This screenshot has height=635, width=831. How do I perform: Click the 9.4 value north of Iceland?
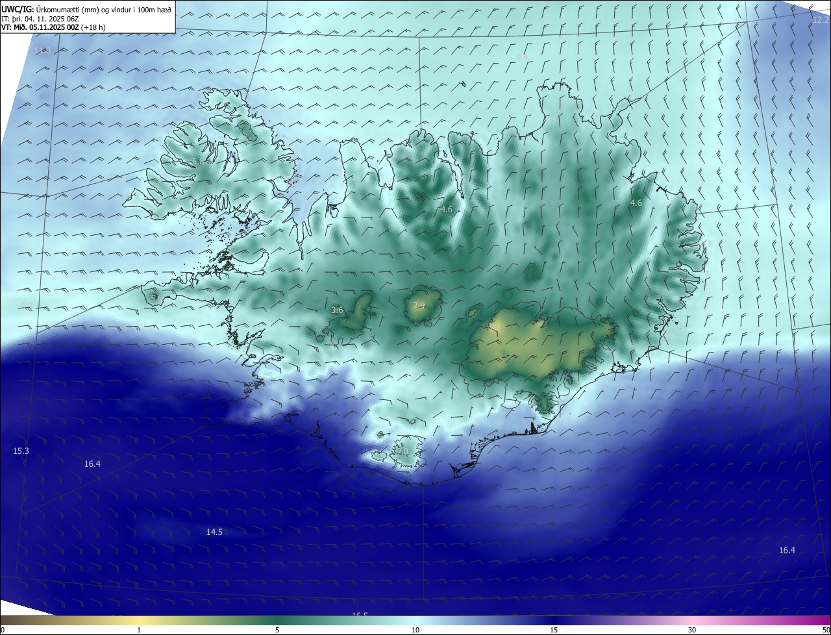521,58
